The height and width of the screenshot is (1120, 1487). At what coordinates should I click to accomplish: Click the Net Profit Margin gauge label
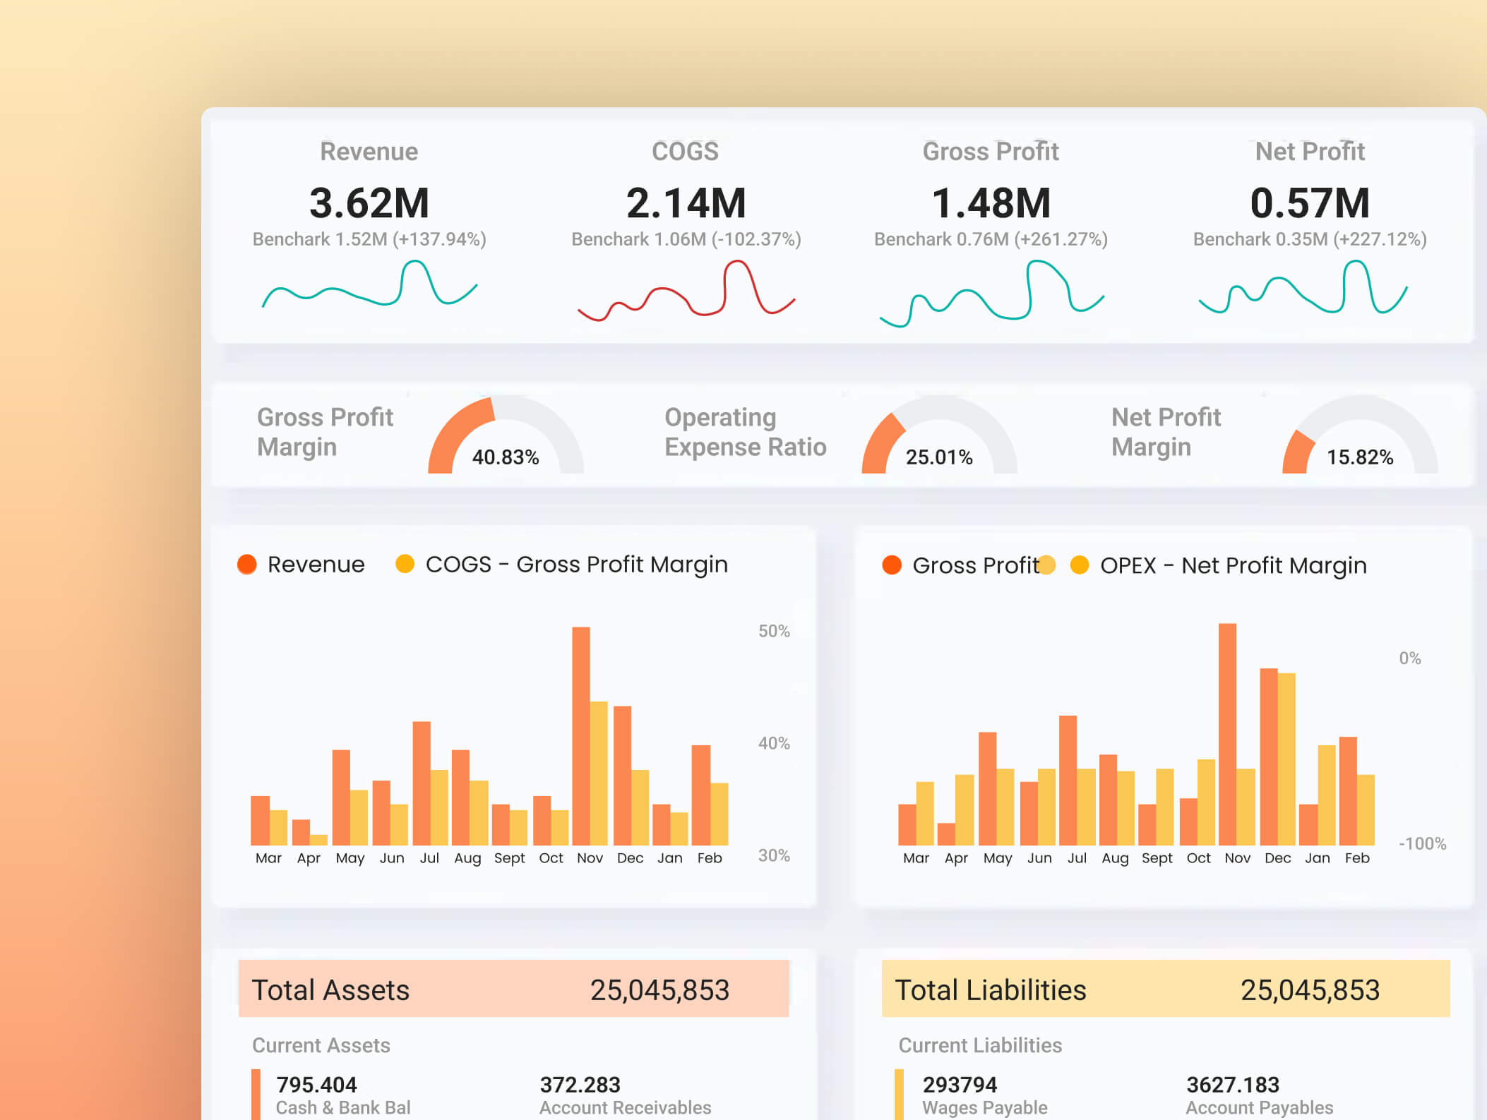tap(1166, 432)
